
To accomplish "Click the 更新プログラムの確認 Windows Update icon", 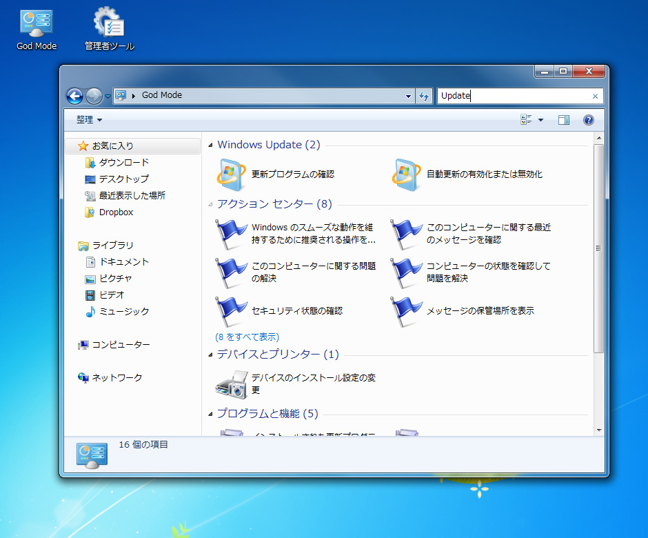I will (x=231, y=175).
